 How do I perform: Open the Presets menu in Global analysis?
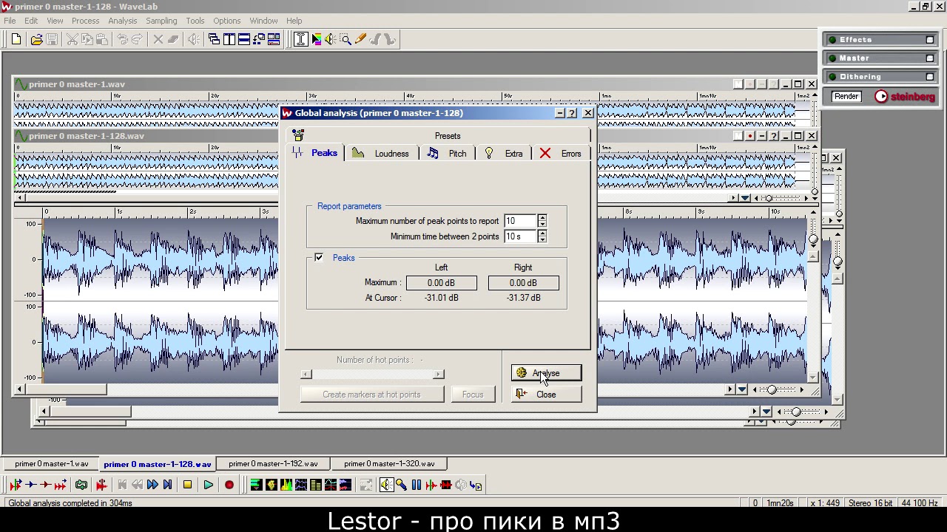(448, 136)
